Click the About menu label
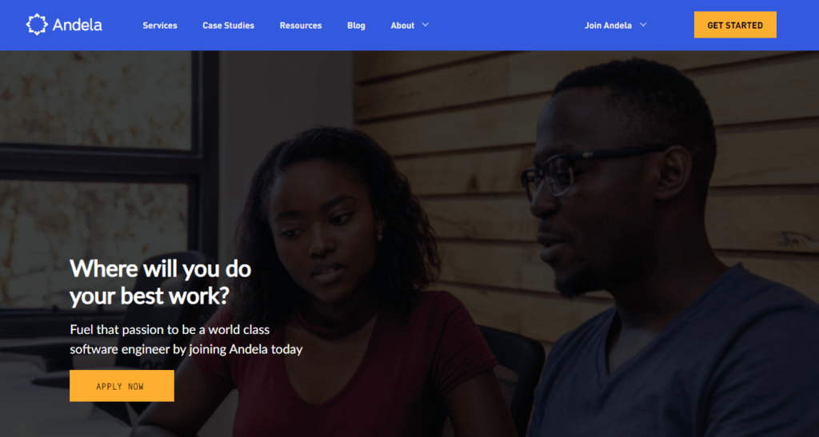The image size is (819, 437). pos(402,26)
